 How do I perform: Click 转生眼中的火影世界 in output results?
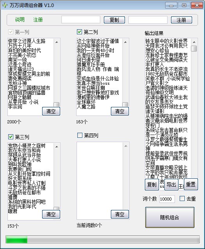(167, 41)
